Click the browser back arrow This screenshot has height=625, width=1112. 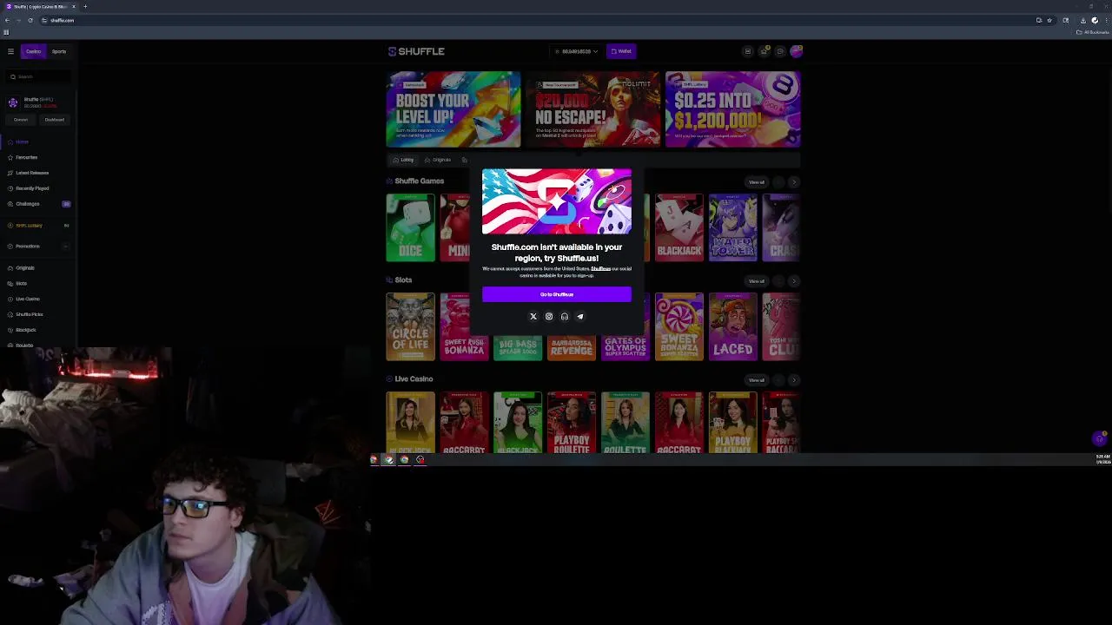(x=7, y=20)
